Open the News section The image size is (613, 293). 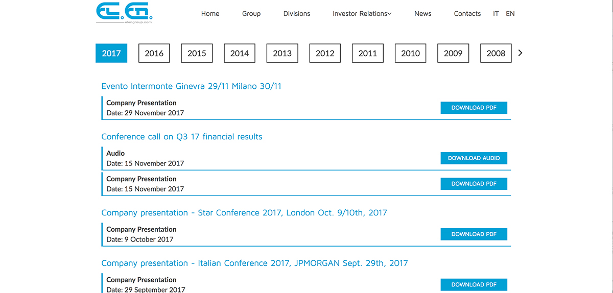click(423, 14)
